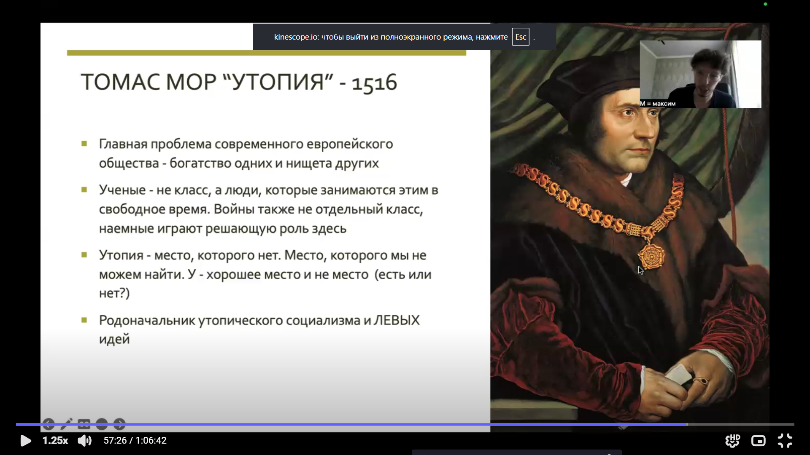This screenshot has height=455, width=810.
Task: Click next slide arrow in presentation toolbar
Action: tap(119, 424)
